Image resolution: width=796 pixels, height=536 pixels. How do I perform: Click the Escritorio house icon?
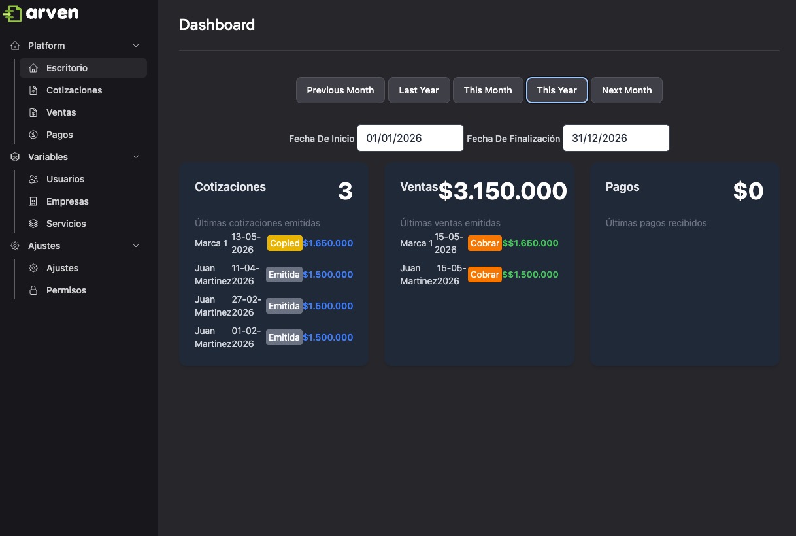[33, 68]
